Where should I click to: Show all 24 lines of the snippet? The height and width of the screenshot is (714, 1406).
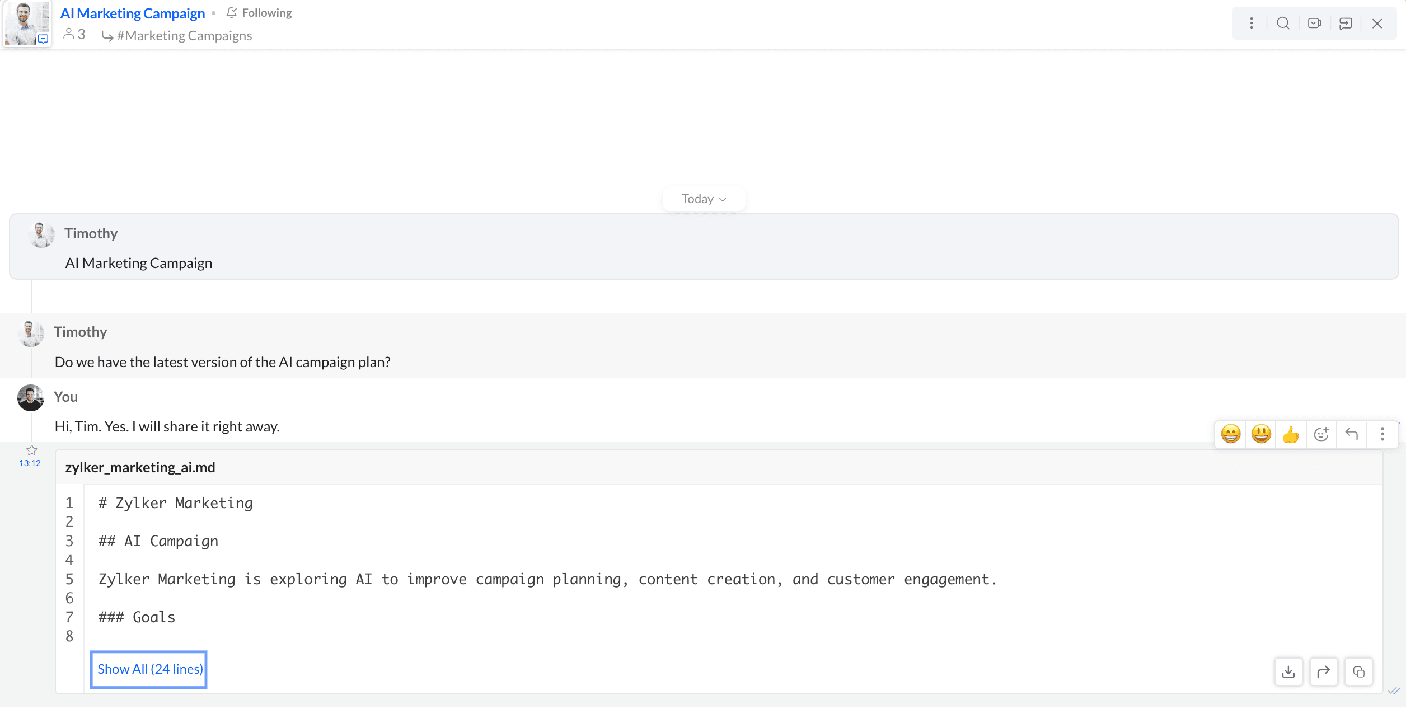[149, 669]
